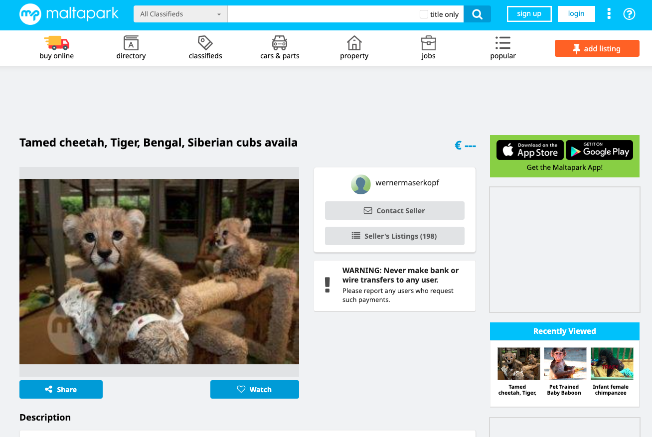The height and width of the screenshot is (437, 652).
Task: Enable the title only search checkbox
Action: click(423, 14)
